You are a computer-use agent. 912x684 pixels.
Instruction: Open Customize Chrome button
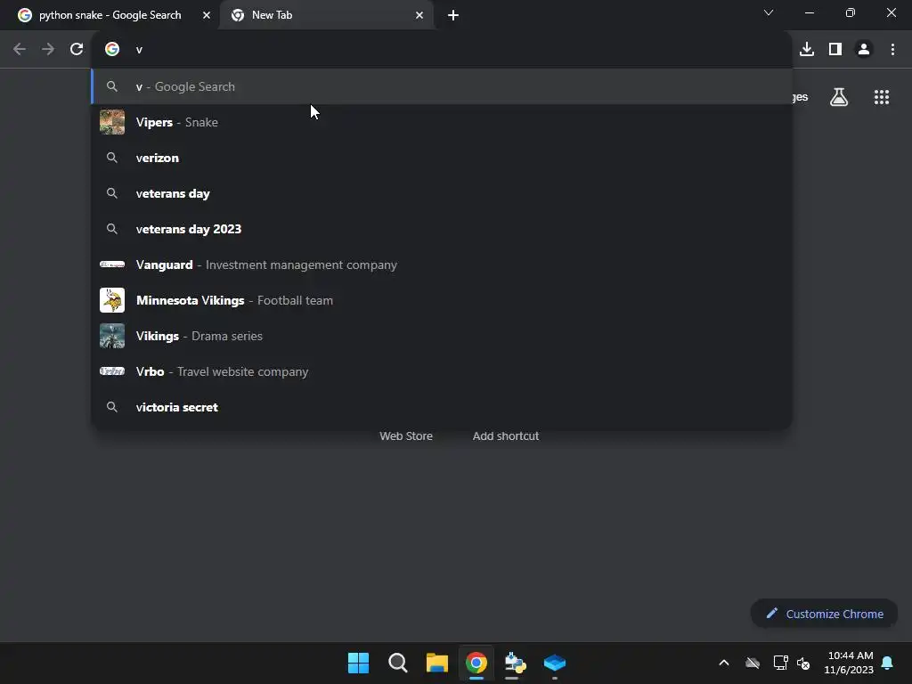point(824,614)
